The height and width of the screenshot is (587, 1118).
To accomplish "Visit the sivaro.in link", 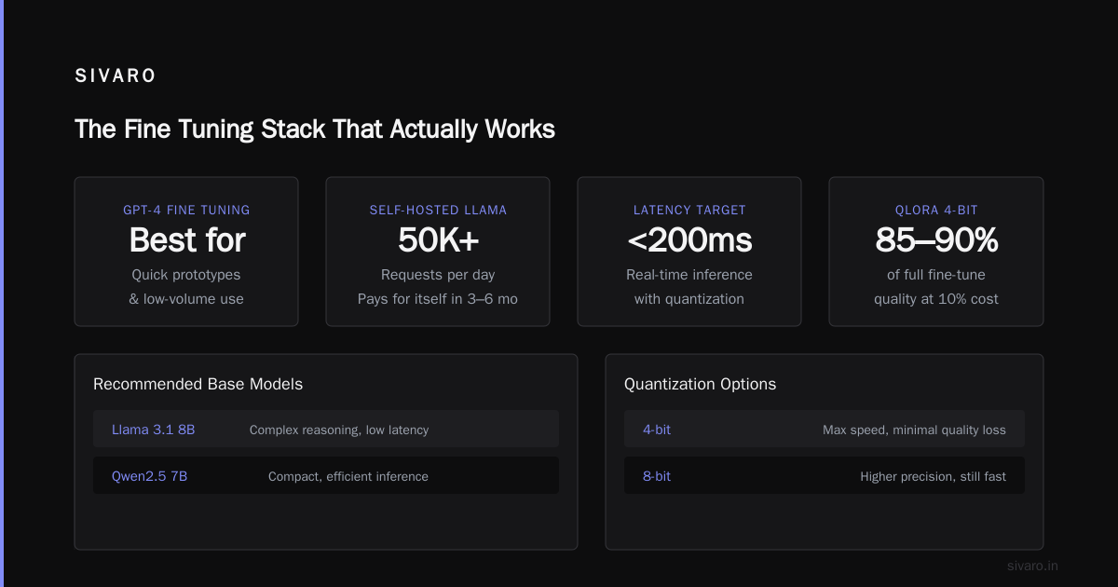I will click(x=1032, y=566).
